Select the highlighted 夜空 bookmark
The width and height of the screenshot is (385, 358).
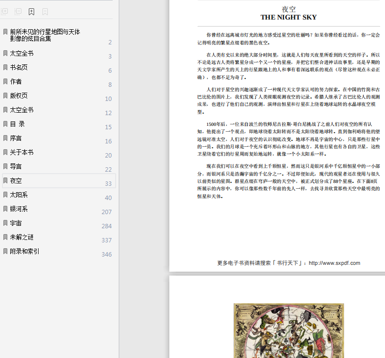59,181
